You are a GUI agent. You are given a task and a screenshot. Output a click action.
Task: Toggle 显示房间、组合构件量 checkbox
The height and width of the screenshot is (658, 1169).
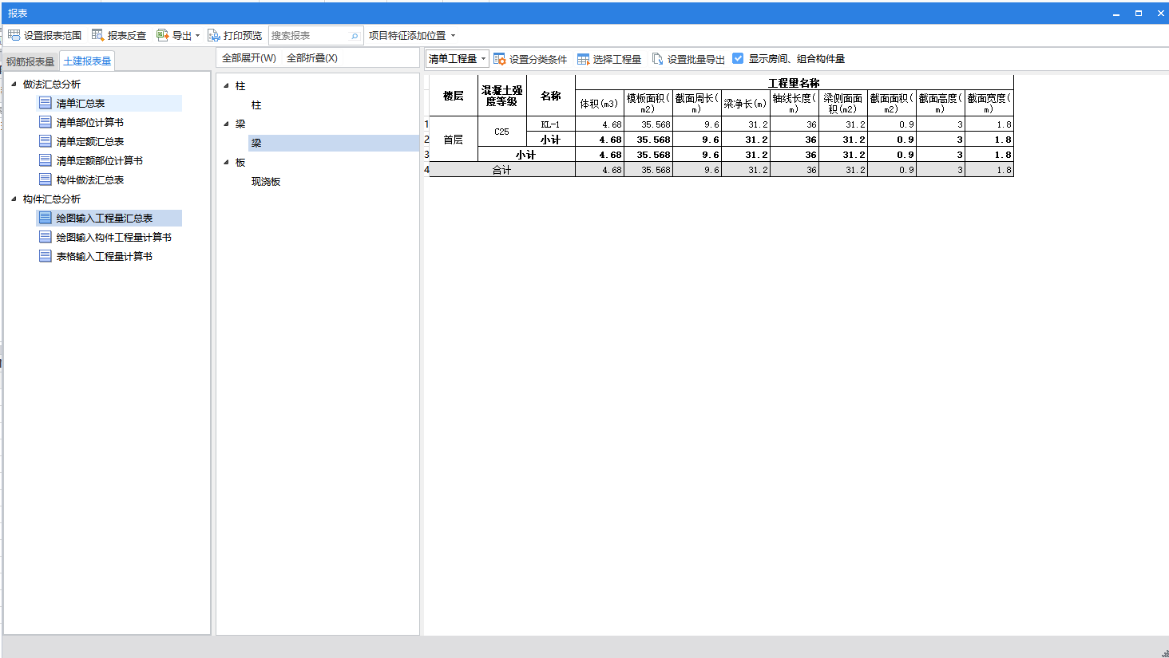click(738, 58)
